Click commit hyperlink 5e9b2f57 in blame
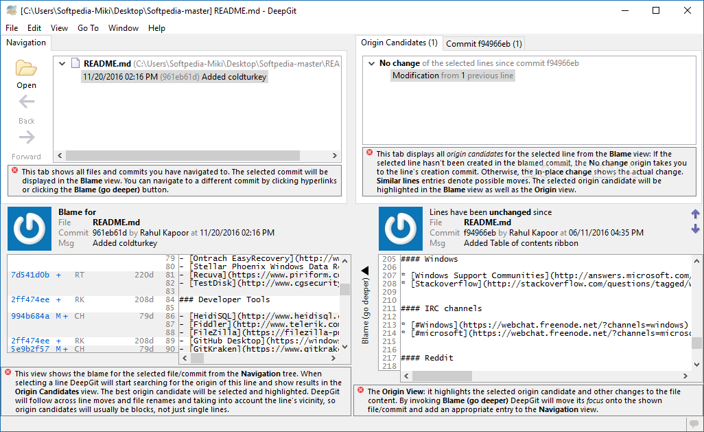Screen dimensions: 704x432 tap(30, 349)
